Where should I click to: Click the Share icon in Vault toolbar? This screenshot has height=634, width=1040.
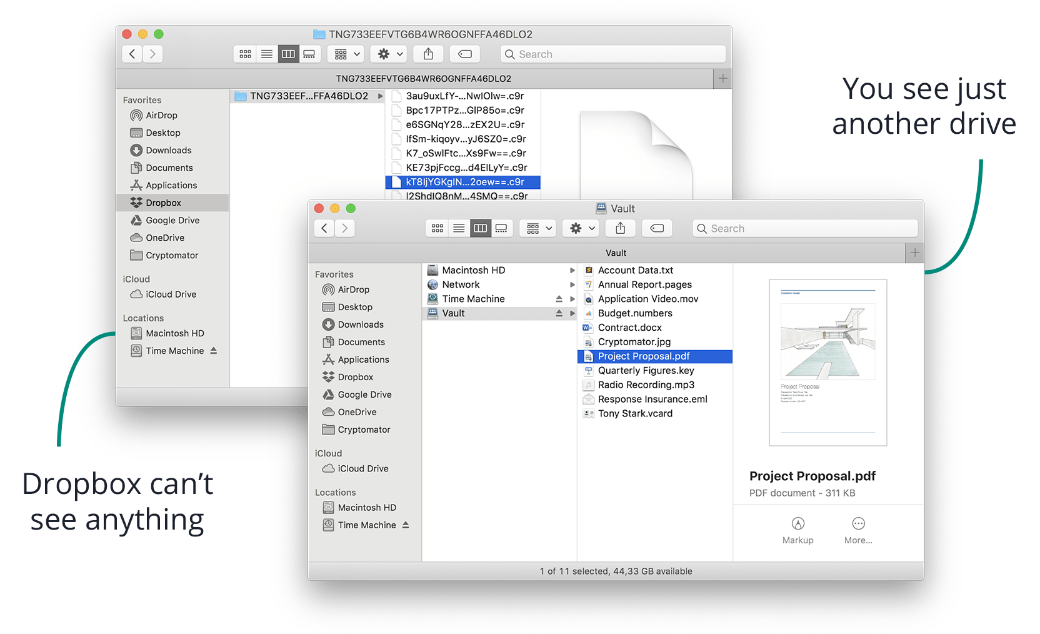pyautogui.click(x=620, y=229)
